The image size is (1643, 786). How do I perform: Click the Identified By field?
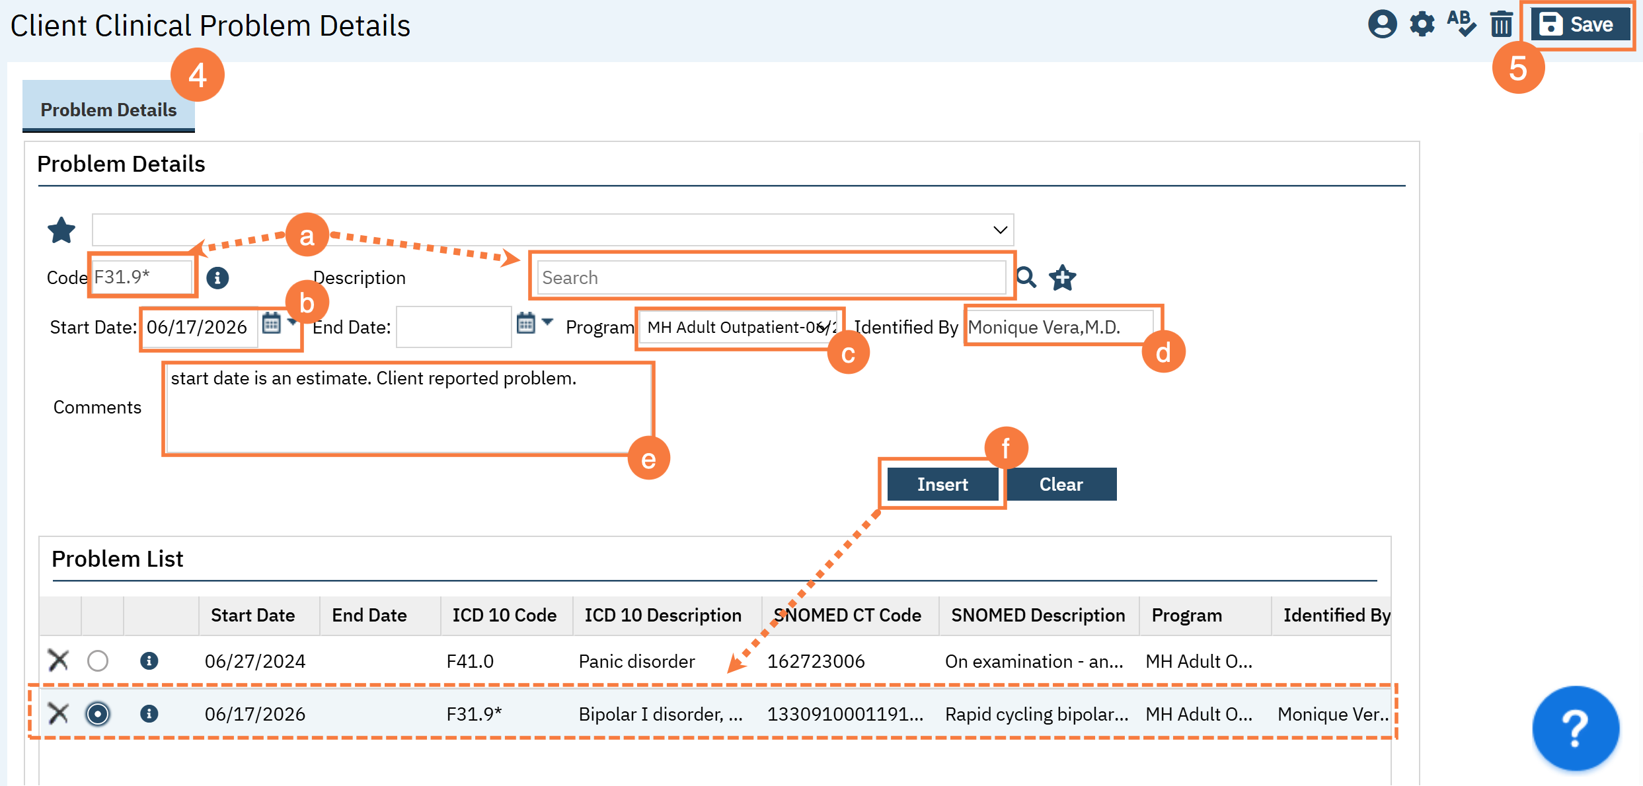1059,327
